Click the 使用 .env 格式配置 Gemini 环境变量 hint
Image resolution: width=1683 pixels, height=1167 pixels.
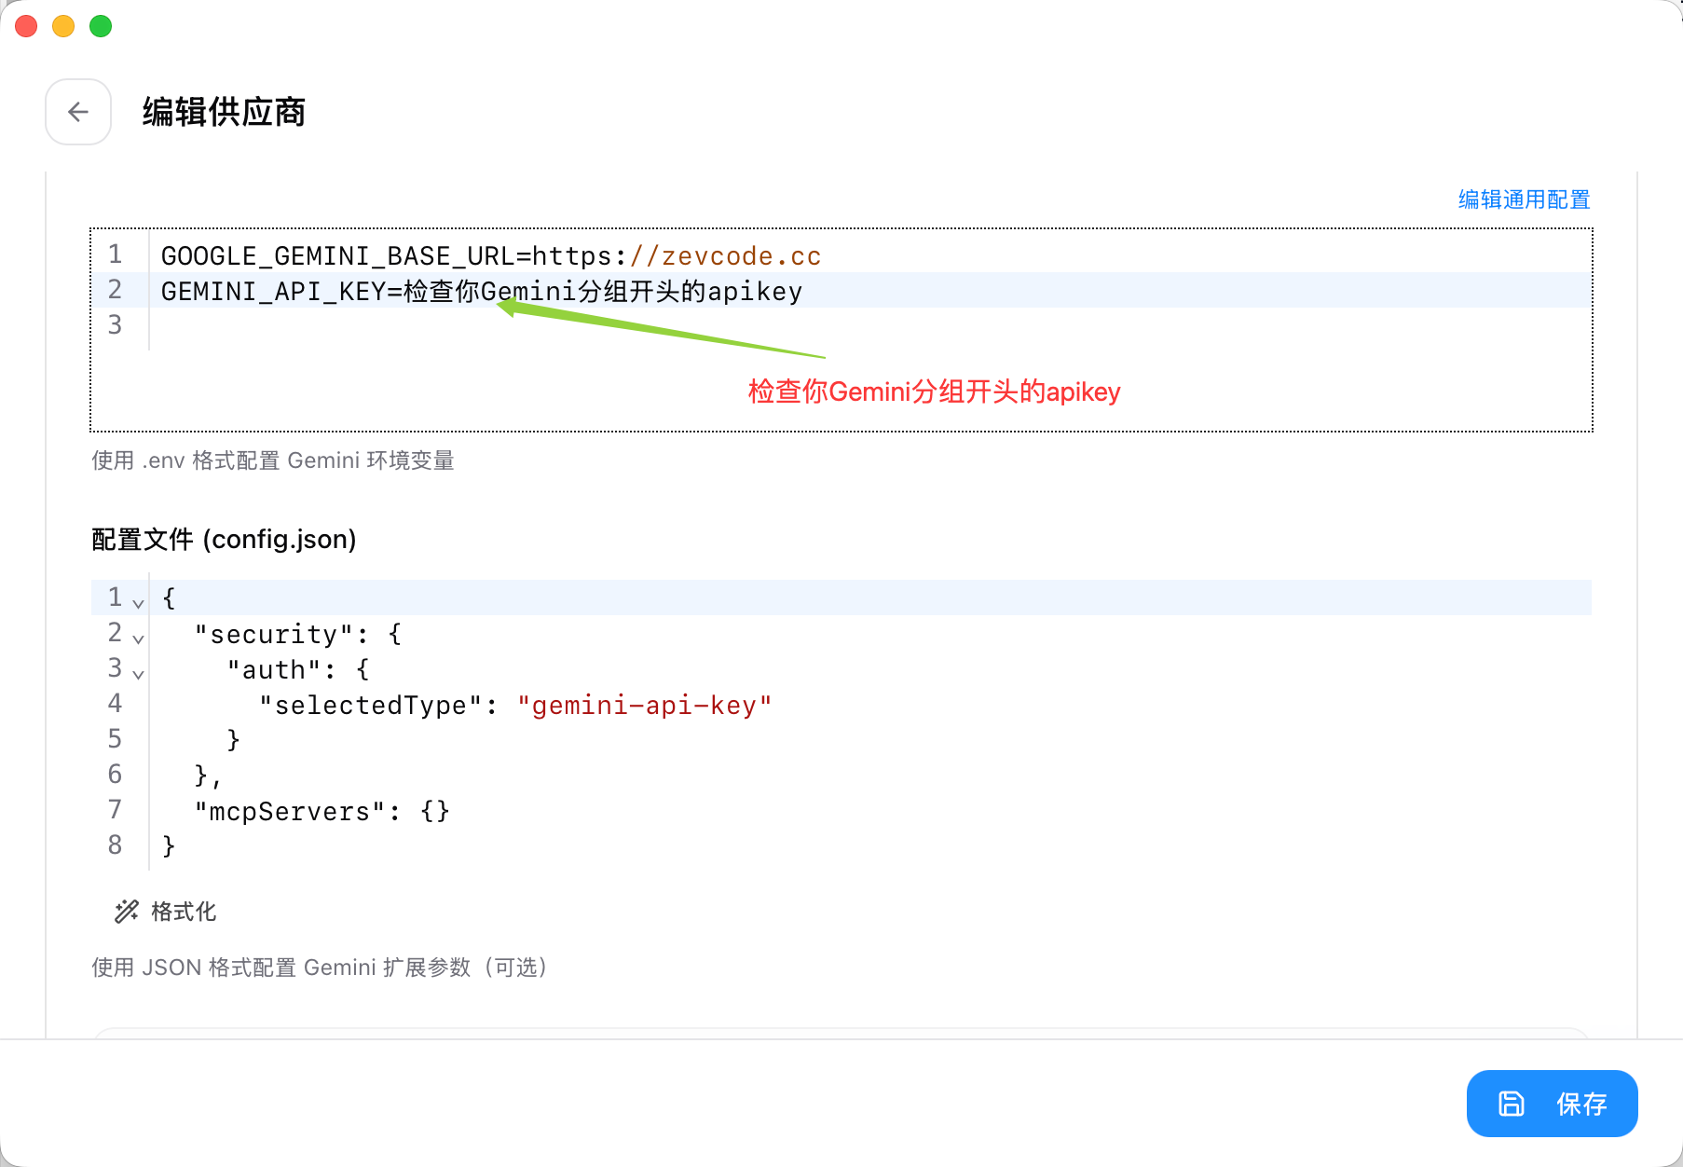pyautogui.click(x=272, y=460)
